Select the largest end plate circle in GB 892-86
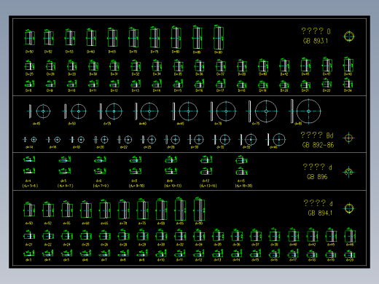 308,111
